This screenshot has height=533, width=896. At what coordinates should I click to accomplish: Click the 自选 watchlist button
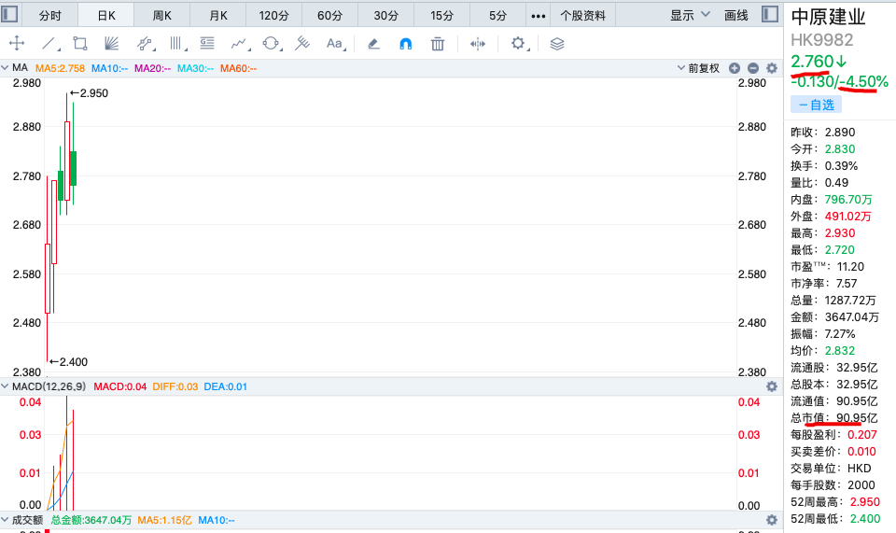tap(816, 105)
